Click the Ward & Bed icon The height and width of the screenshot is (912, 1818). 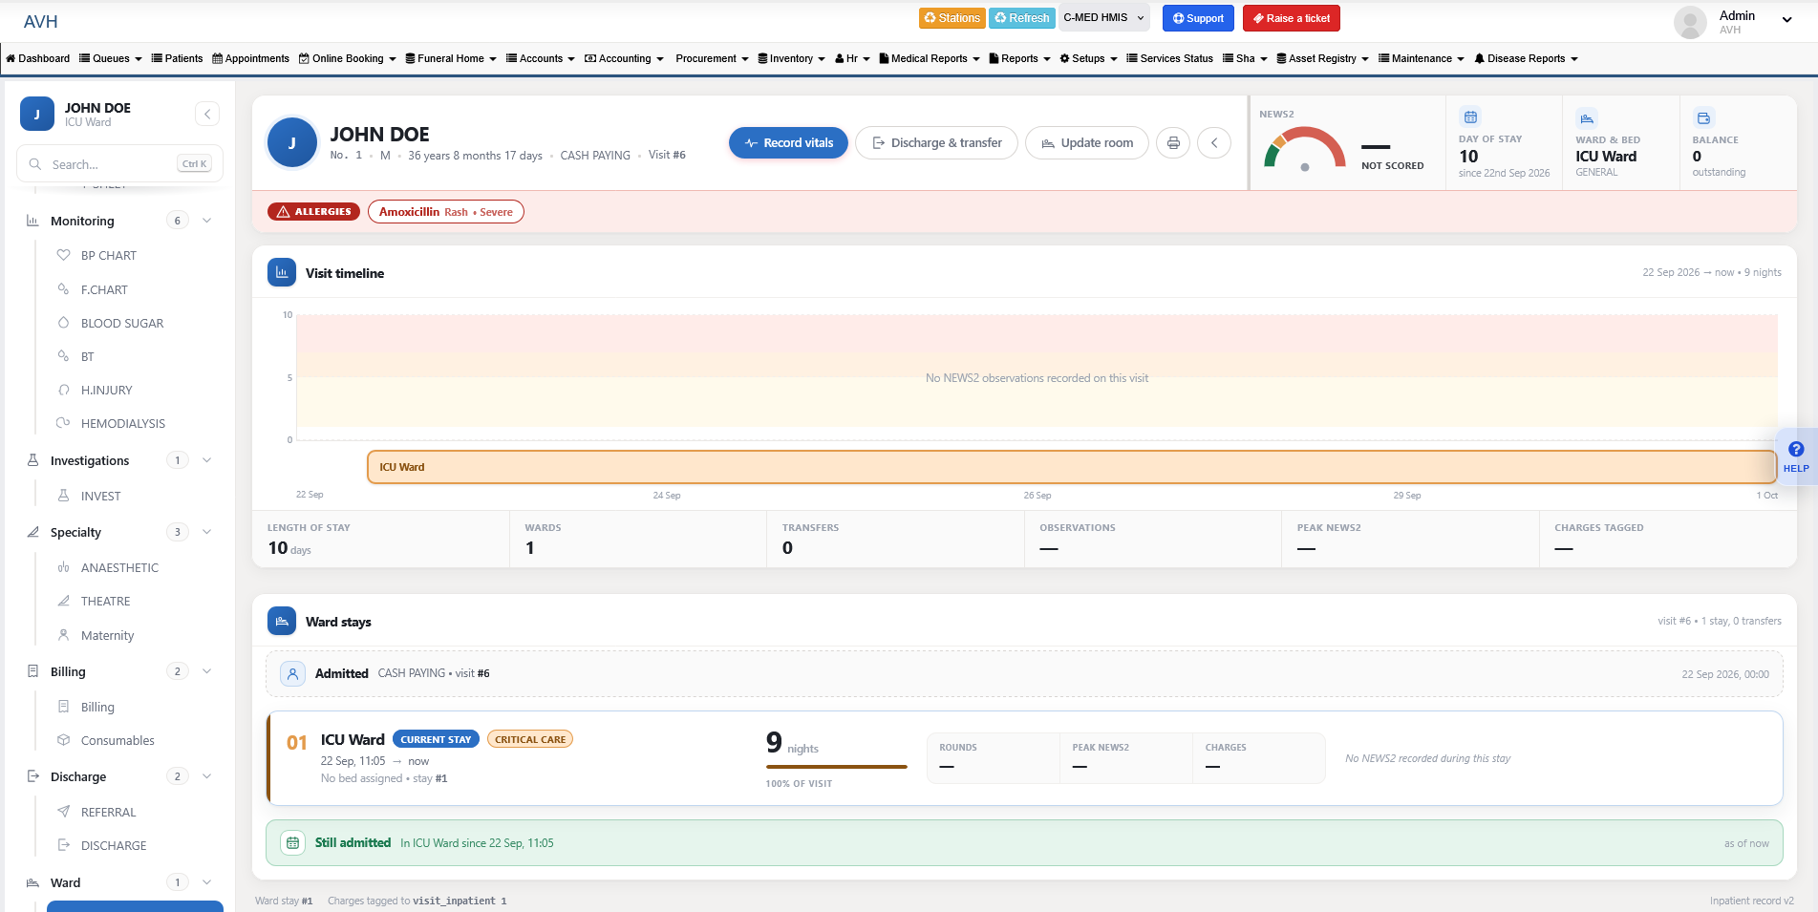(x=1587, y=118)
